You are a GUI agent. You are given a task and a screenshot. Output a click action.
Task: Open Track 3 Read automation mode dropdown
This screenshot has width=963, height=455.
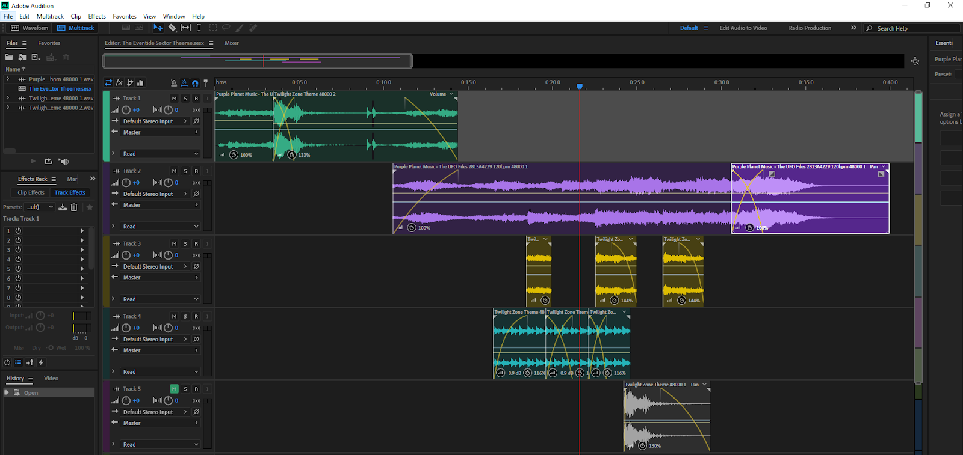pyautogui.click(x=160, y=299)
